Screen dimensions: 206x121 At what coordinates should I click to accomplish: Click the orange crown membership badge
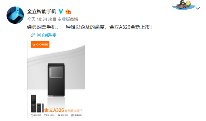[x=68, y=12]
